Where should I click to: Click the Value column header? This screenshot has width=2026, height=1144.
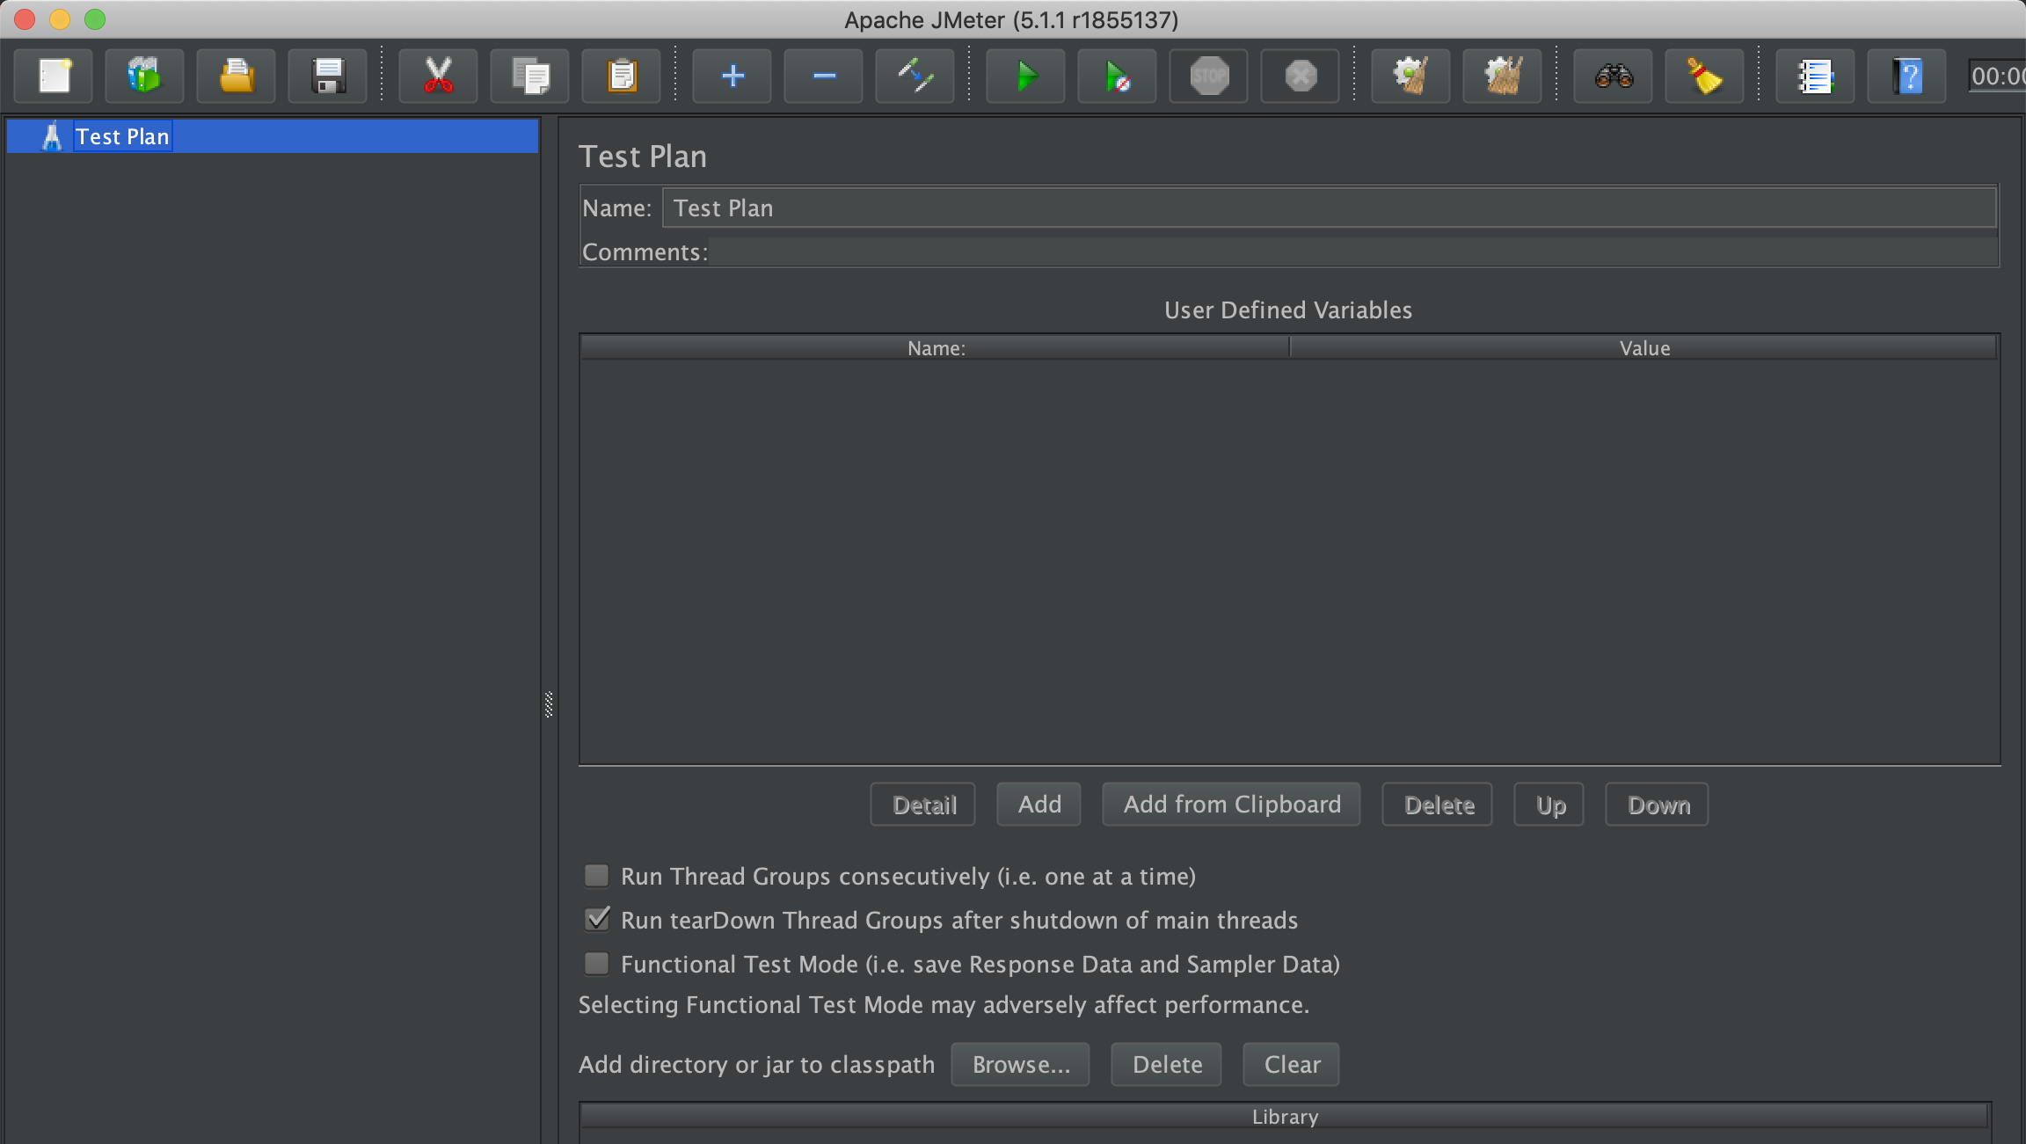coord(1644,348)
